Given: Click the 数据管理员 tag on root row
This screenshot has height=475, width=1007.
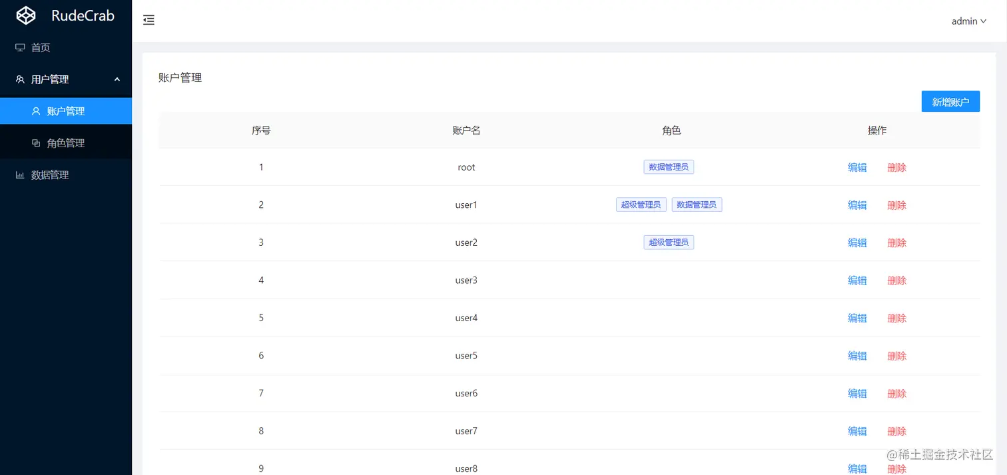Looking at the screenshot, I should point(669,167).
